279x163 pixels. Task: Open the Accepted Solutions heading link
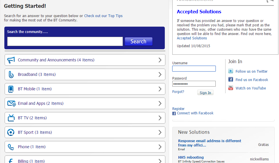[199, 12]
